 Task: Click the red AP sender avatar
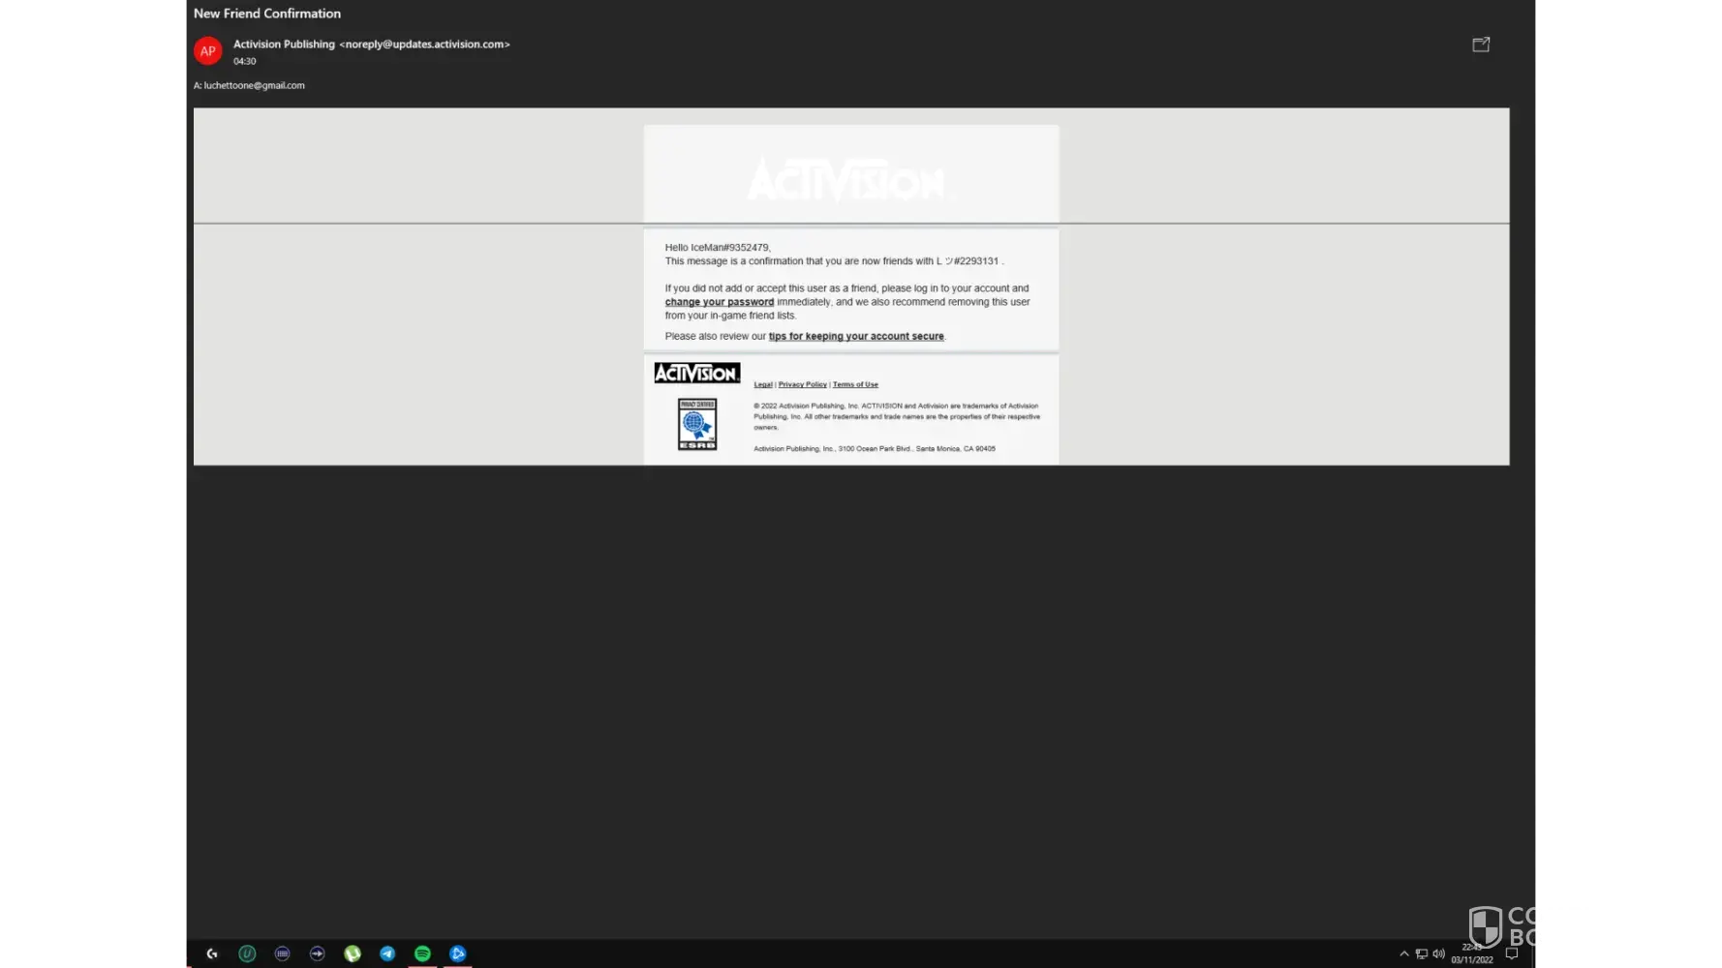tap(207, 51)
